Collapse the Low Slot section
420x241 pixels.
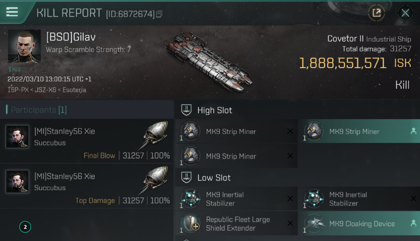186,178
